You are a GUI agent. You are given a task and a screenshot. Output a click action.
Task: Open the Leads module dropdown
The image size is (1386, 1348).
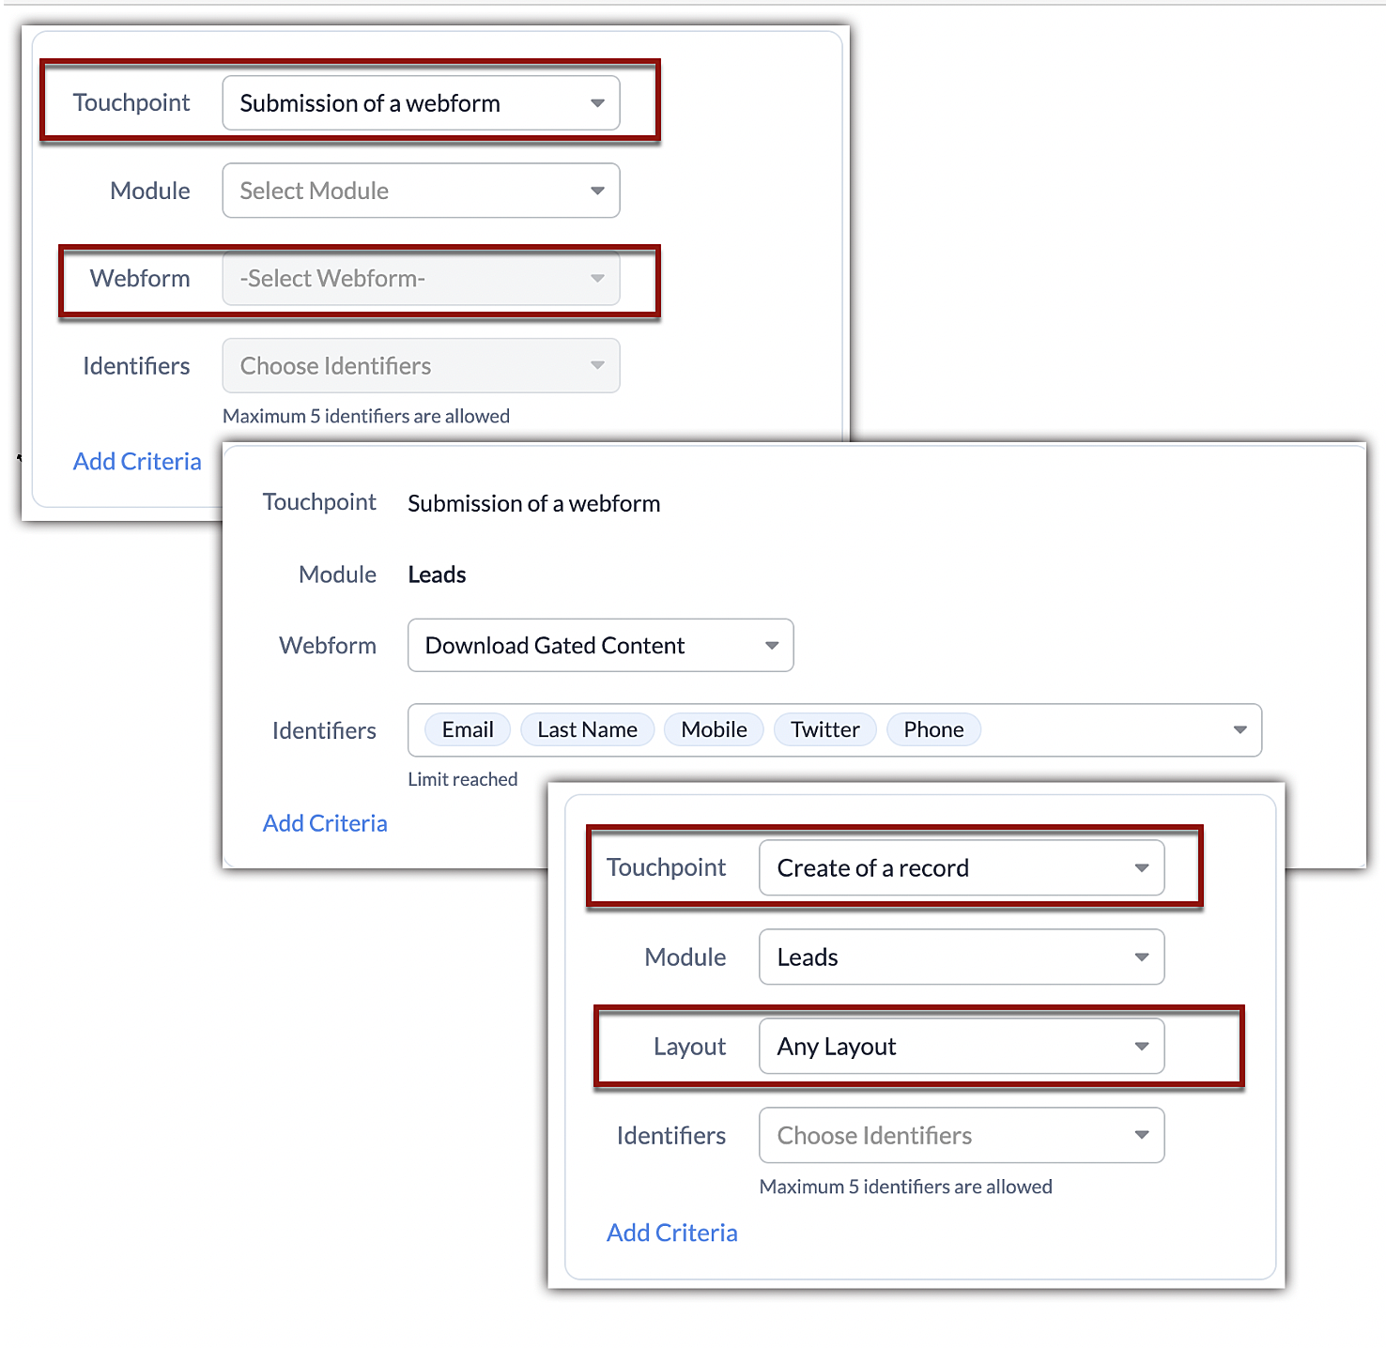point(962,957)
